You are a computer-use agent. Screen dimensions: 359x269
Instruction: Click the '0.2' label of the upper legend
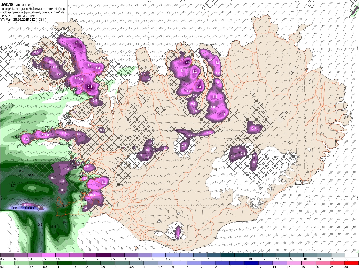[2, 259]
